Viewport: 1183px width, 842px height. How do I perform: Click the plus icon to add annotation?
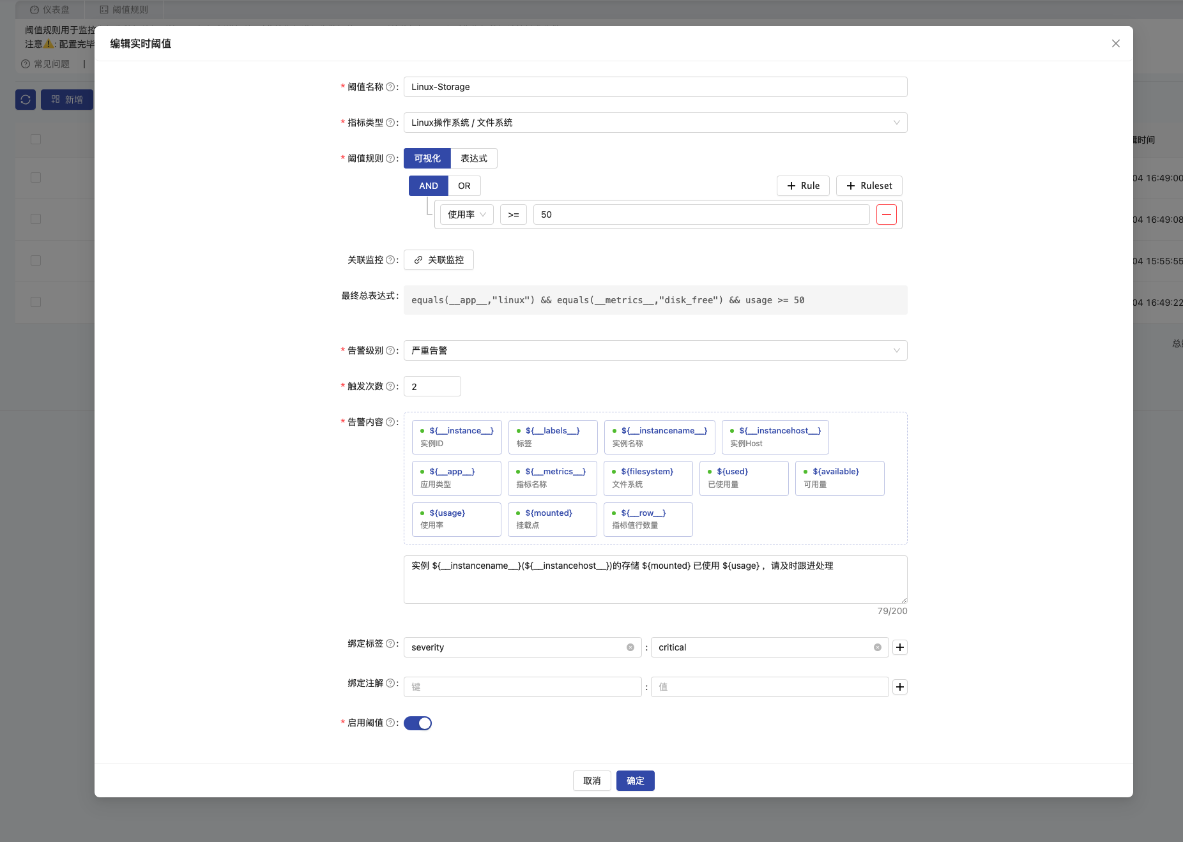[899, 687]
